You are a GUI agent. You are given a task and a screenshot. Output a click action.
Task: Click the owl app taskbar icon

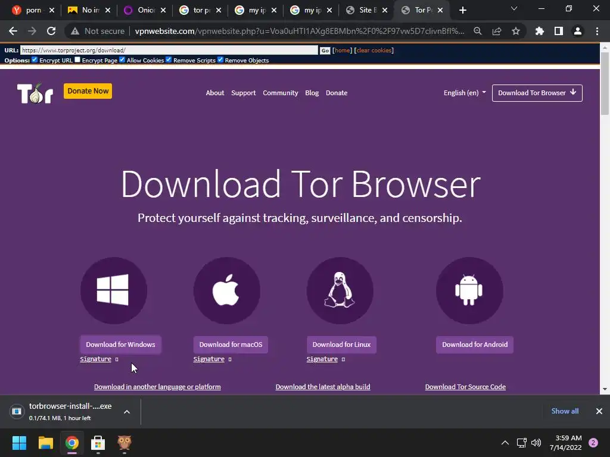(124, 443)
